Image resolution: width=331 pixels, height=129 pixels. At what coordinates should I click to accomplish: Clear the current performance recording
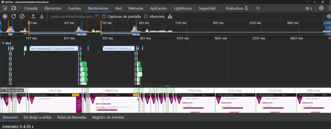[22, 17]
